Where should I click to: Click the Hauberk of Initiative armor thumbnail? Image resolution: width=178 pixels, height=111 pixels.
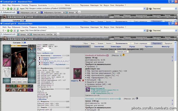[77, 73]
